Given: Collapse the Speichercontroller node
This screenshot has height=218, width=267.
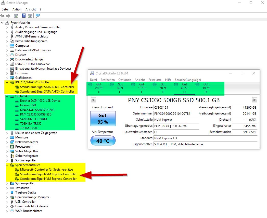Looking at the screenshot, I should point(7,165).
